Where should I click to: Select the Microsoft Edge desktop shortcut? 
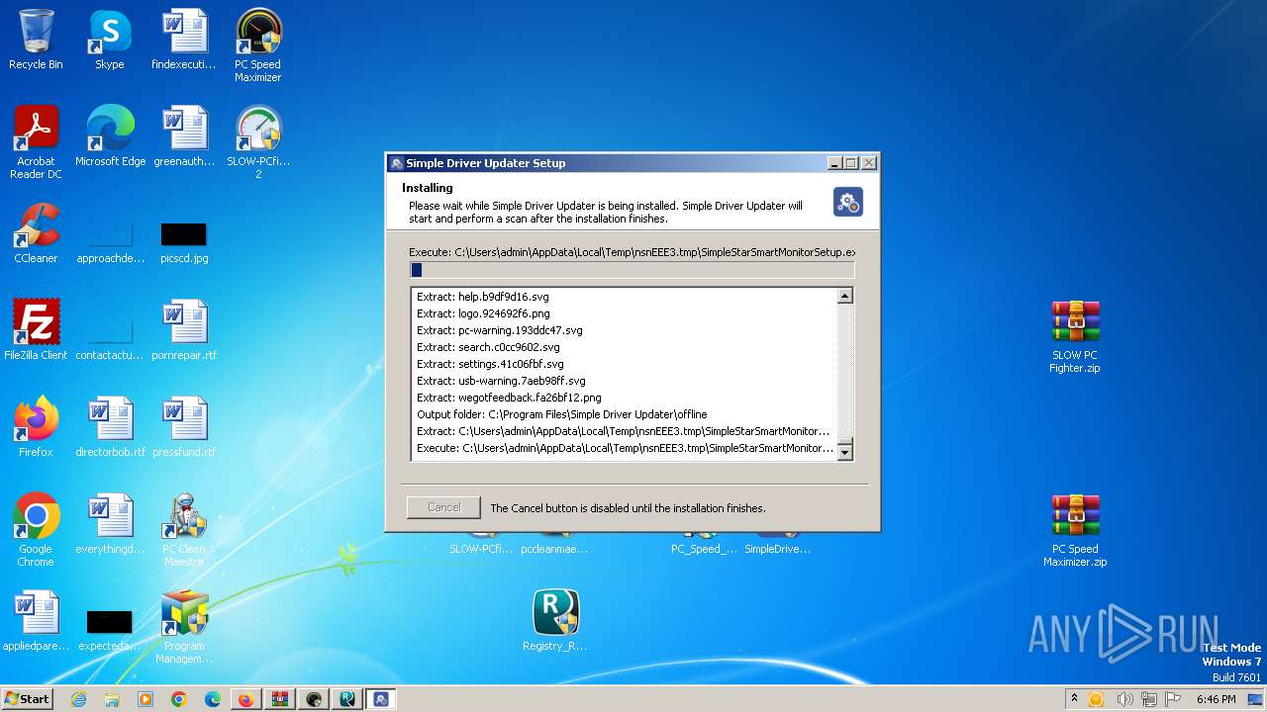110,136
